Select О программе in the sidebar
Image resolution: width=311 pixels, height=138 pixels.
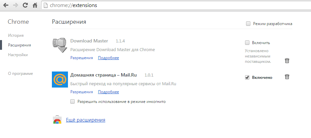[x=20, y=74]
